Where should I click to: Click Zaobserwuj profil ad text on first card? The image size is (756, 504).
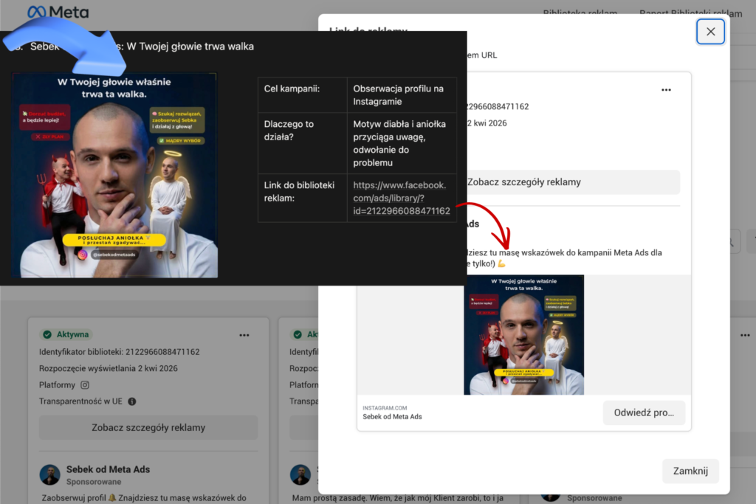tap(144, 498)
